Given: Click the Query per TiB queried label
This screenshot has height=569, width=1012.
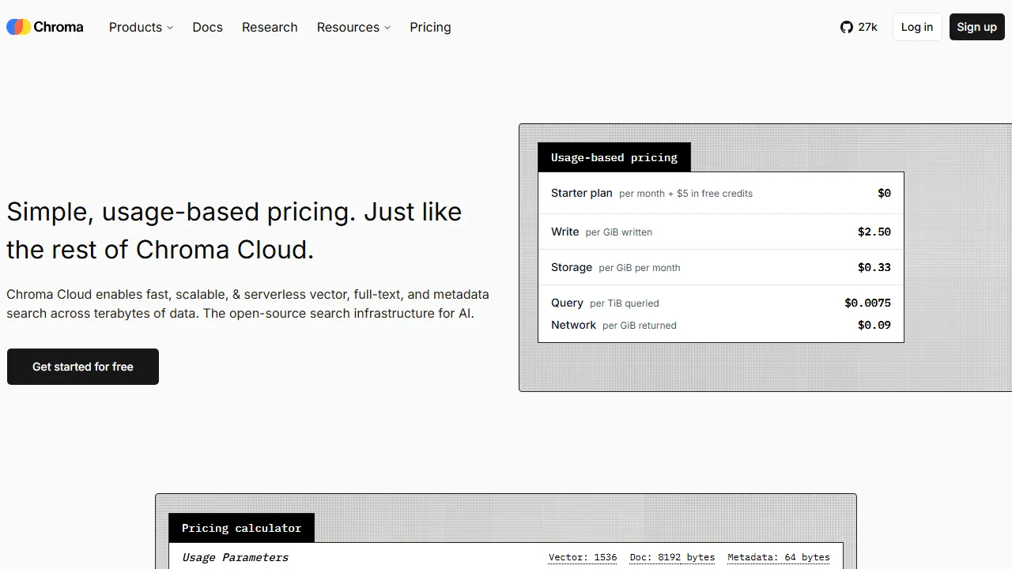Looking at the screenshot, I should coord(605,303).
